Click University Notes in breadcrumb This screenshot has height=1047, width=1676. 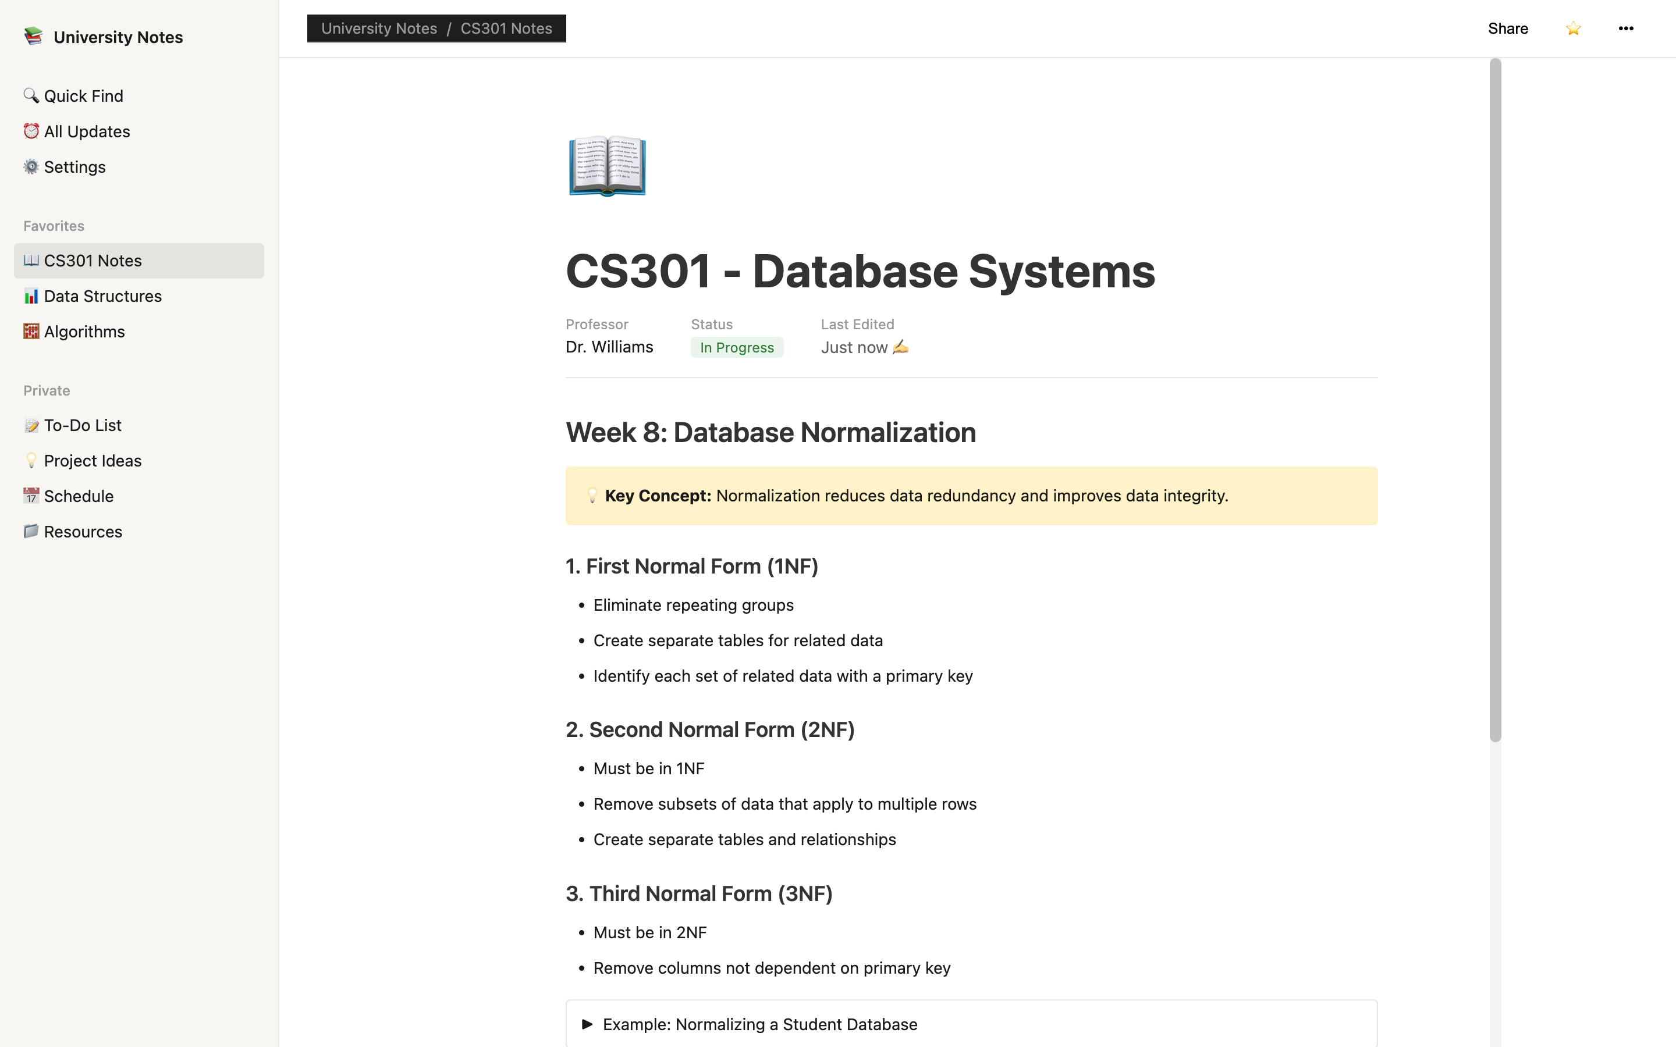[x=379, y=29]
